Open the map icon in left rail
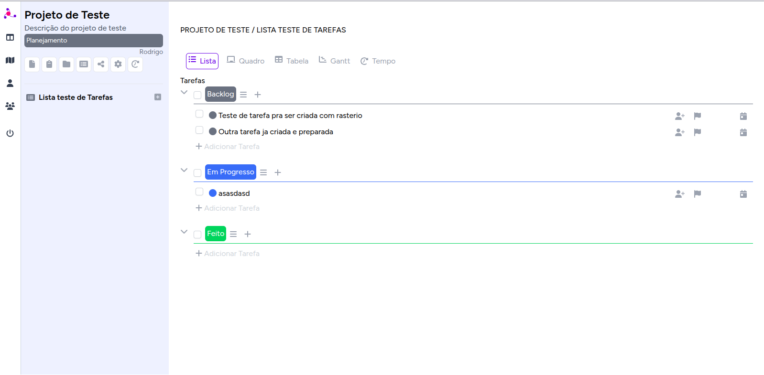Screen dimensions: 764x375 [x=10, y=60]
